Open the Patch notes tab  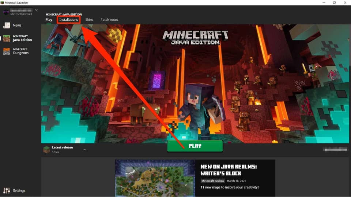point(109,20)
